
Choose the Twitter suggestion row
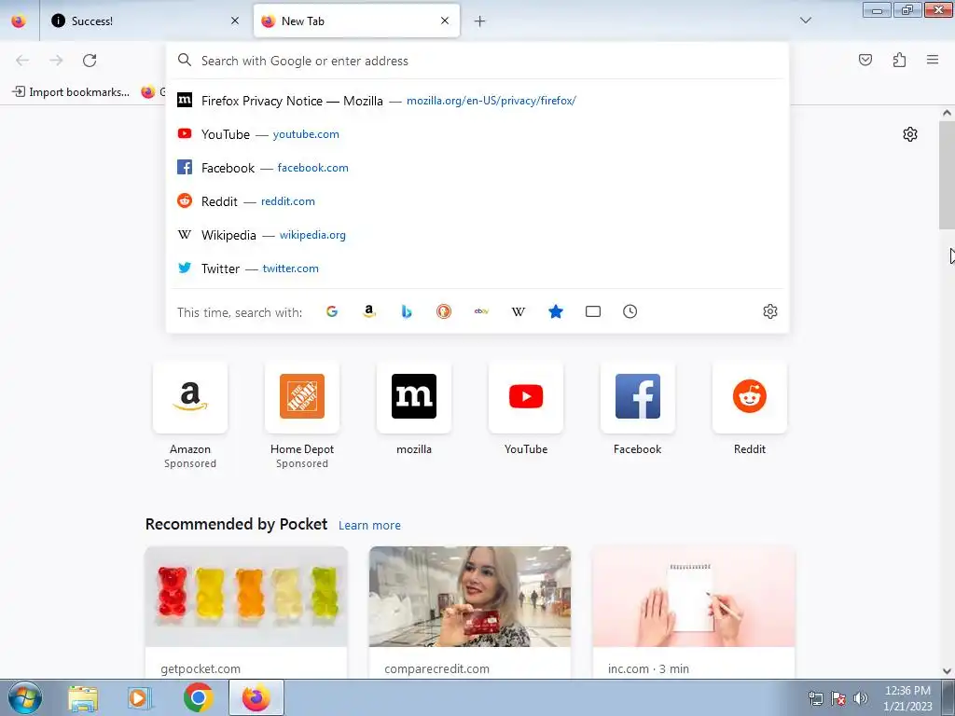coord(477,268)
